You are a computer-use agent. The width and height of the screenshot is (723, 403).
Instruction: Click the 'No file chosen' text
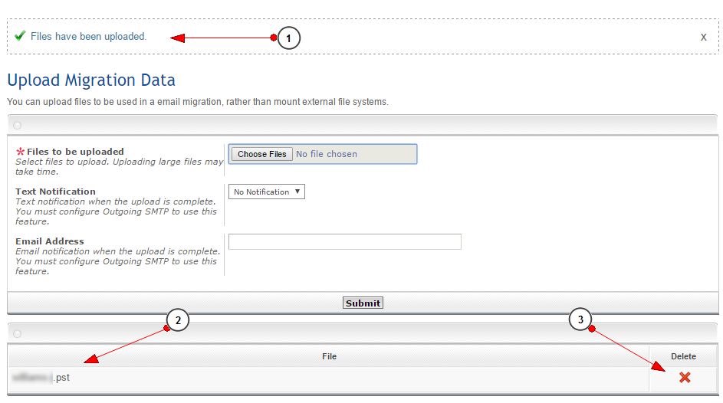(327, 154)
